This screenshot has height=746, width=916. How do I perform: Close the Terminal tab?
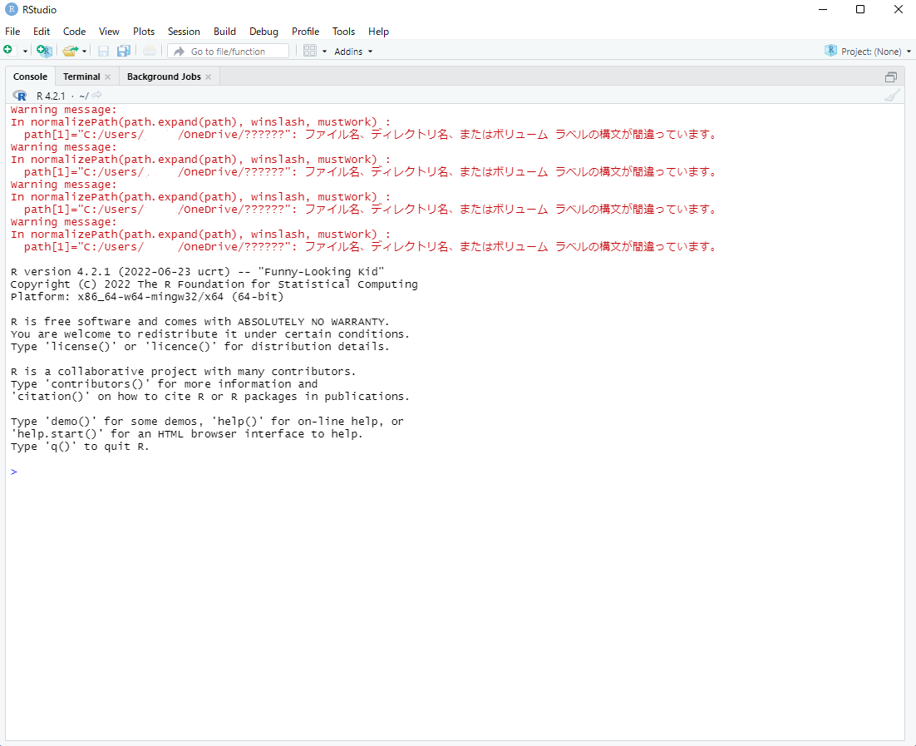pyautogui.click(x=107, y=77)
